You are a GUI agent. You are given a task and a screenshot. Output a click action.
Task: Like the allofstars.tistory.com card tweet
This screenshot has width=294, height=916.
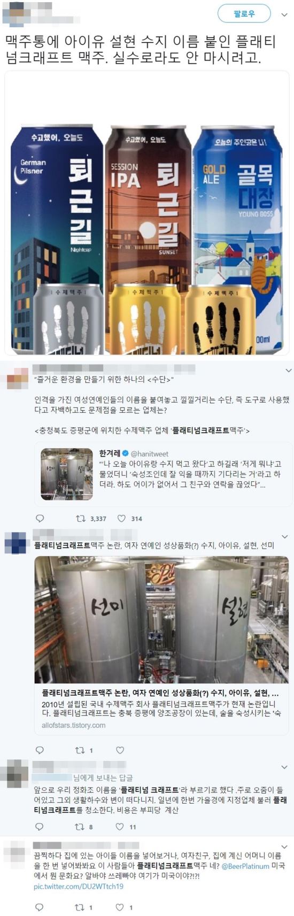pyautogui.click(x=120, y=750)
